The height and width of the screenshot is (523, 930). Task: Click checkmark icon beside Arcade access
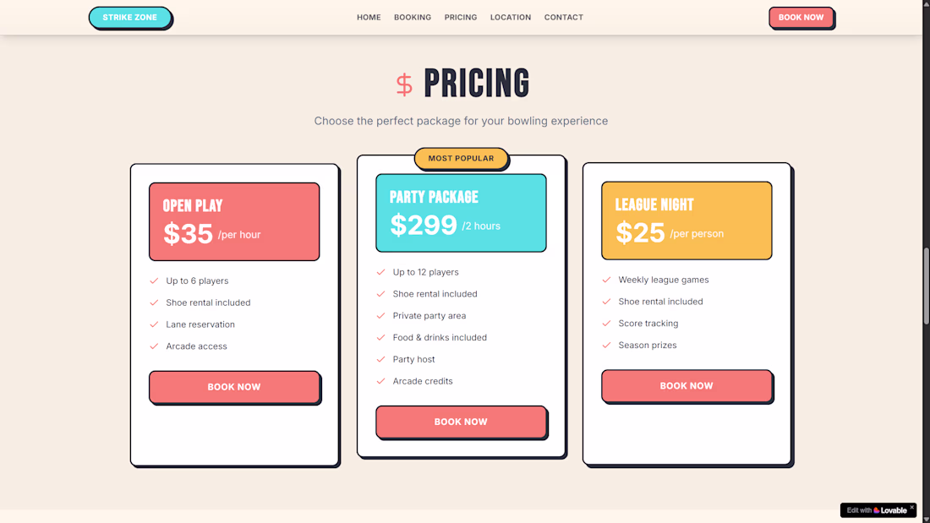pos(154,346)
